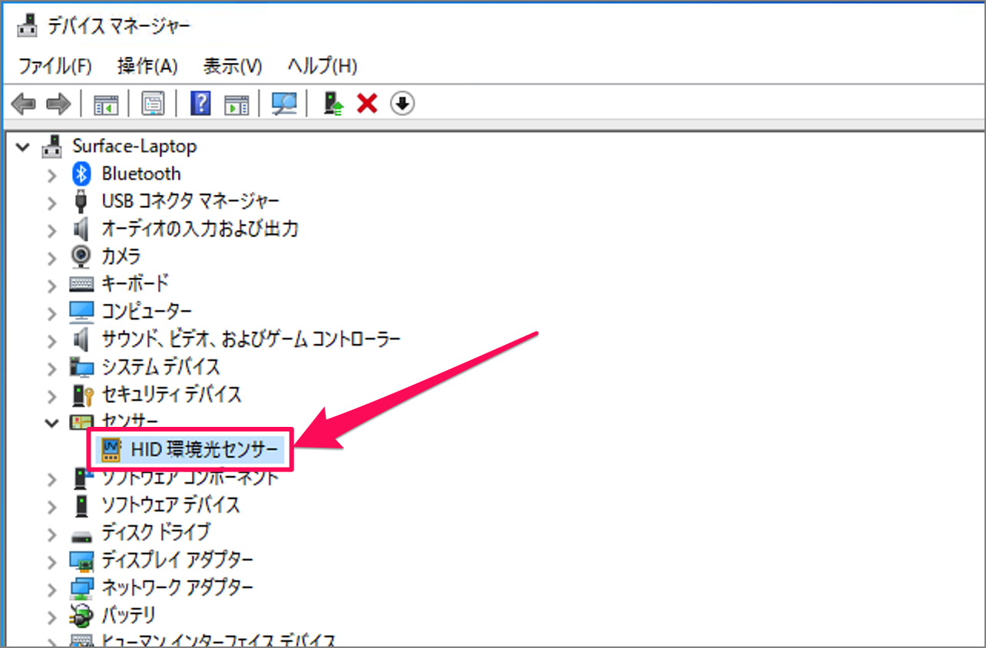
Task: Open the 表示(V) menu
Action: point(233,66)
